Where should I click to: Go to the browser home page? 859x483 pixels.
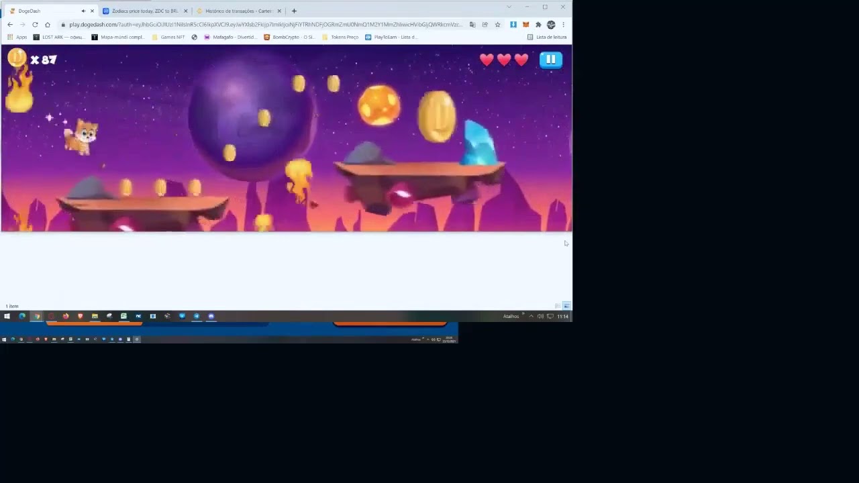click(x=48, y=25)
